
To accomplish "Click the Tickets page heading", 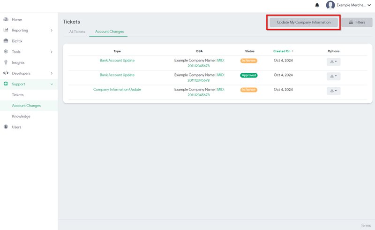I will click(72, 22).
